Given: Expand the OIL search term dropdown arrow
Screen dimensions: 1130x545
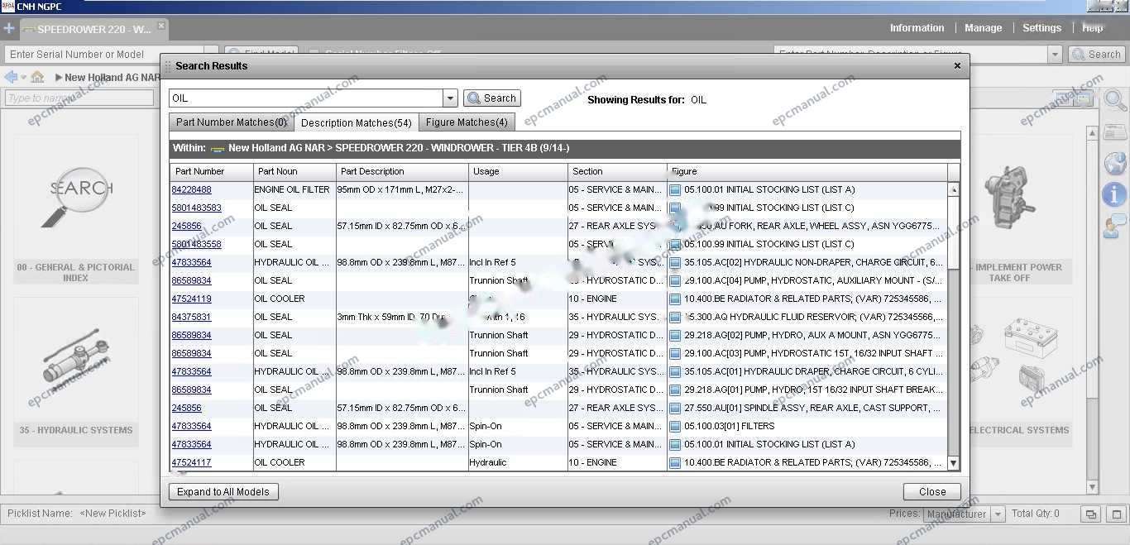Looking at the screenshot, I should pos(450,98).
